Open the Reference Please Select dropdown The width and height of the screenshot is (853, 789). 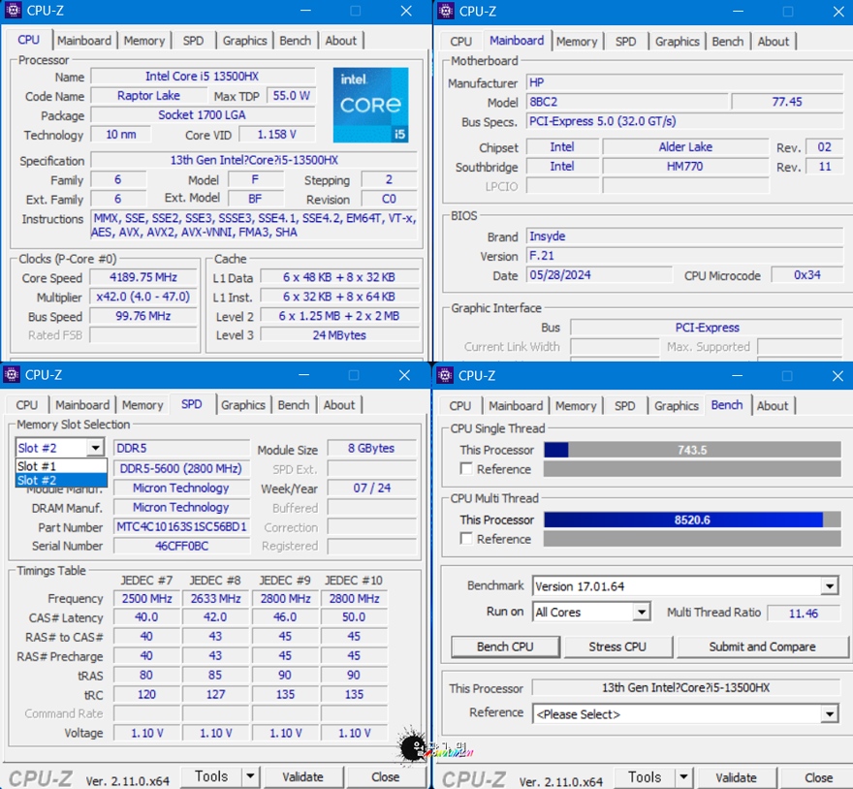(829, 714)
